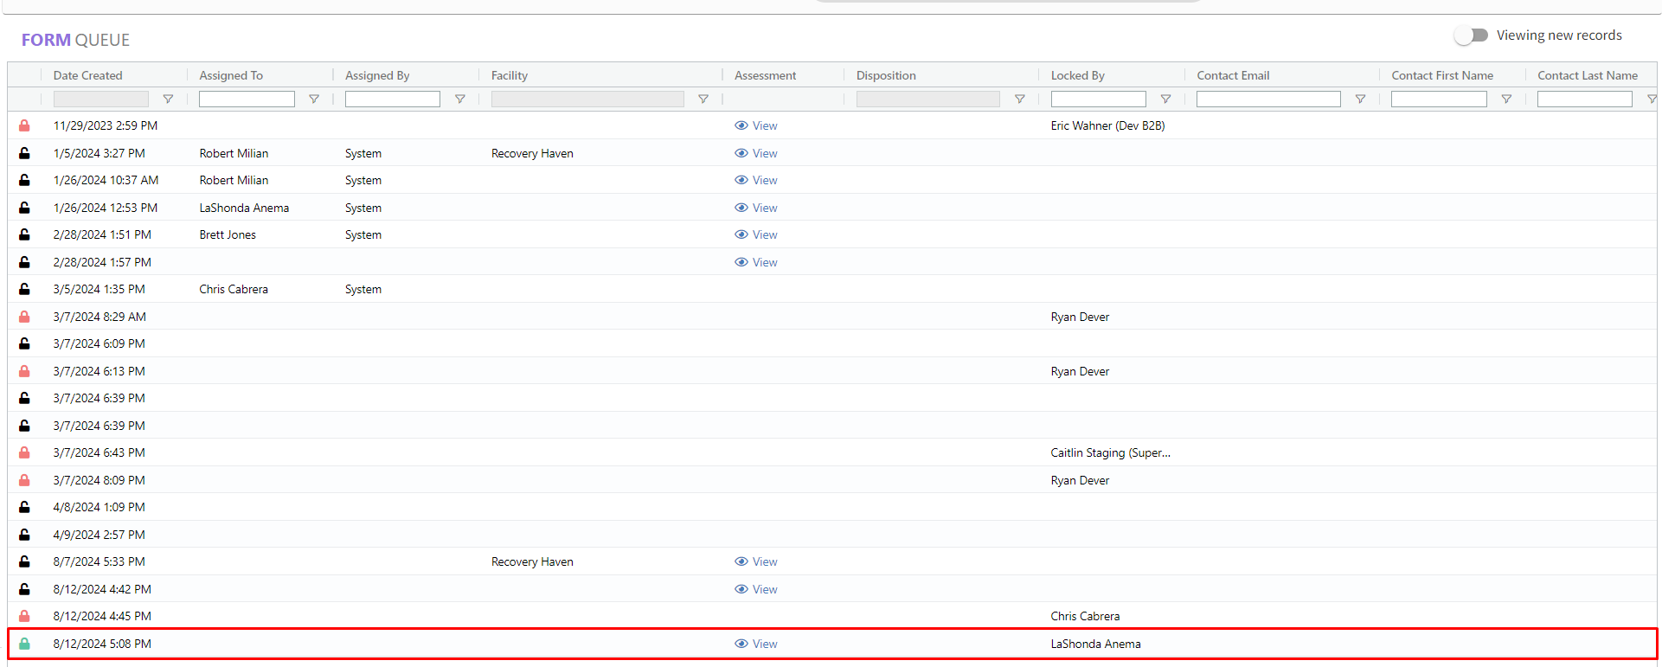Click the Assigned By filter text box
Screen dimensions: 1662x667
point(392,99)
